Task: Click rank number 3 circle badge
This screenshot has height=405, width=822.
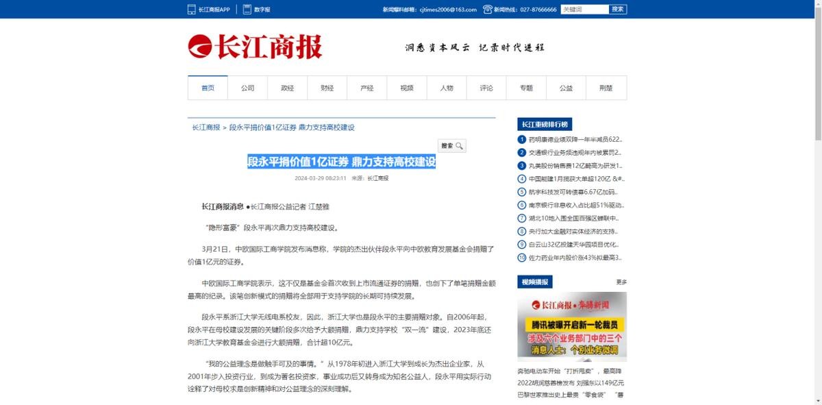Action: [522, 166]
